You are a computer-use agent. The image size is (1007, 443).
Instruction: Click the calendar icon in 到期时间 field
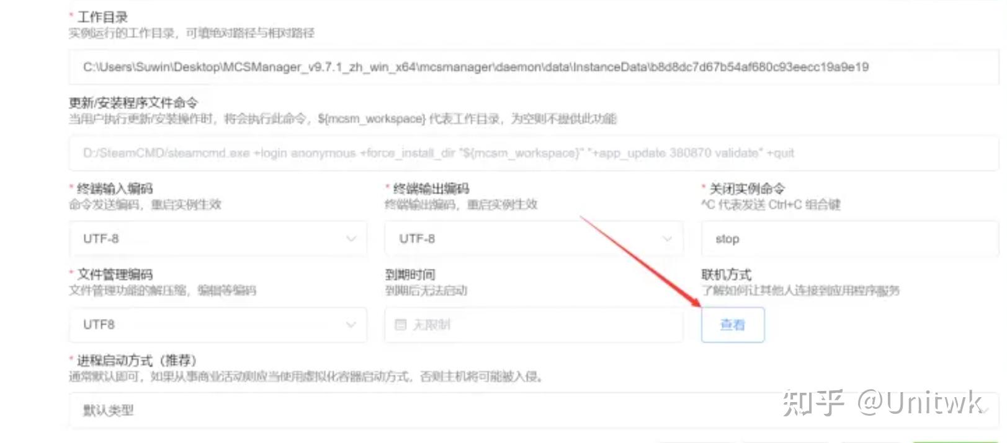point(401,325)
